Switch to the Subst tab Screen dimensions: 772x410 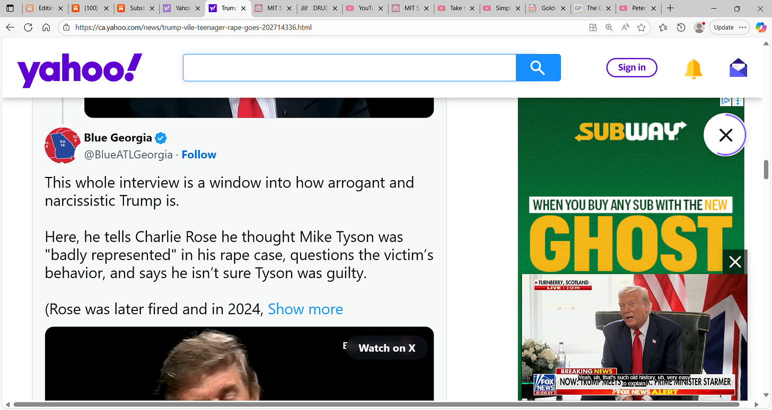[x=136, y=8]
